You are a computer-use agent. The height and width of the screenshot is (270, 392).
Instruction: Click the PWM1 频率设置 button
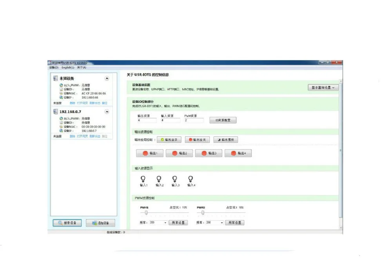point(178,223)
